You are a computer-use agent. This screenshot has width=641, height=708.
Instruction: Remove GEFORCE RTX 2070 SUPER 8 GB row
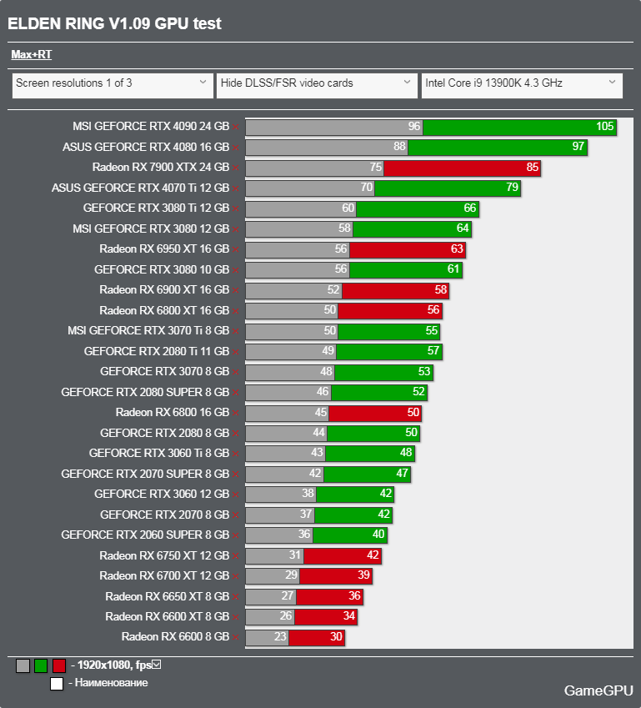[236, 475]
